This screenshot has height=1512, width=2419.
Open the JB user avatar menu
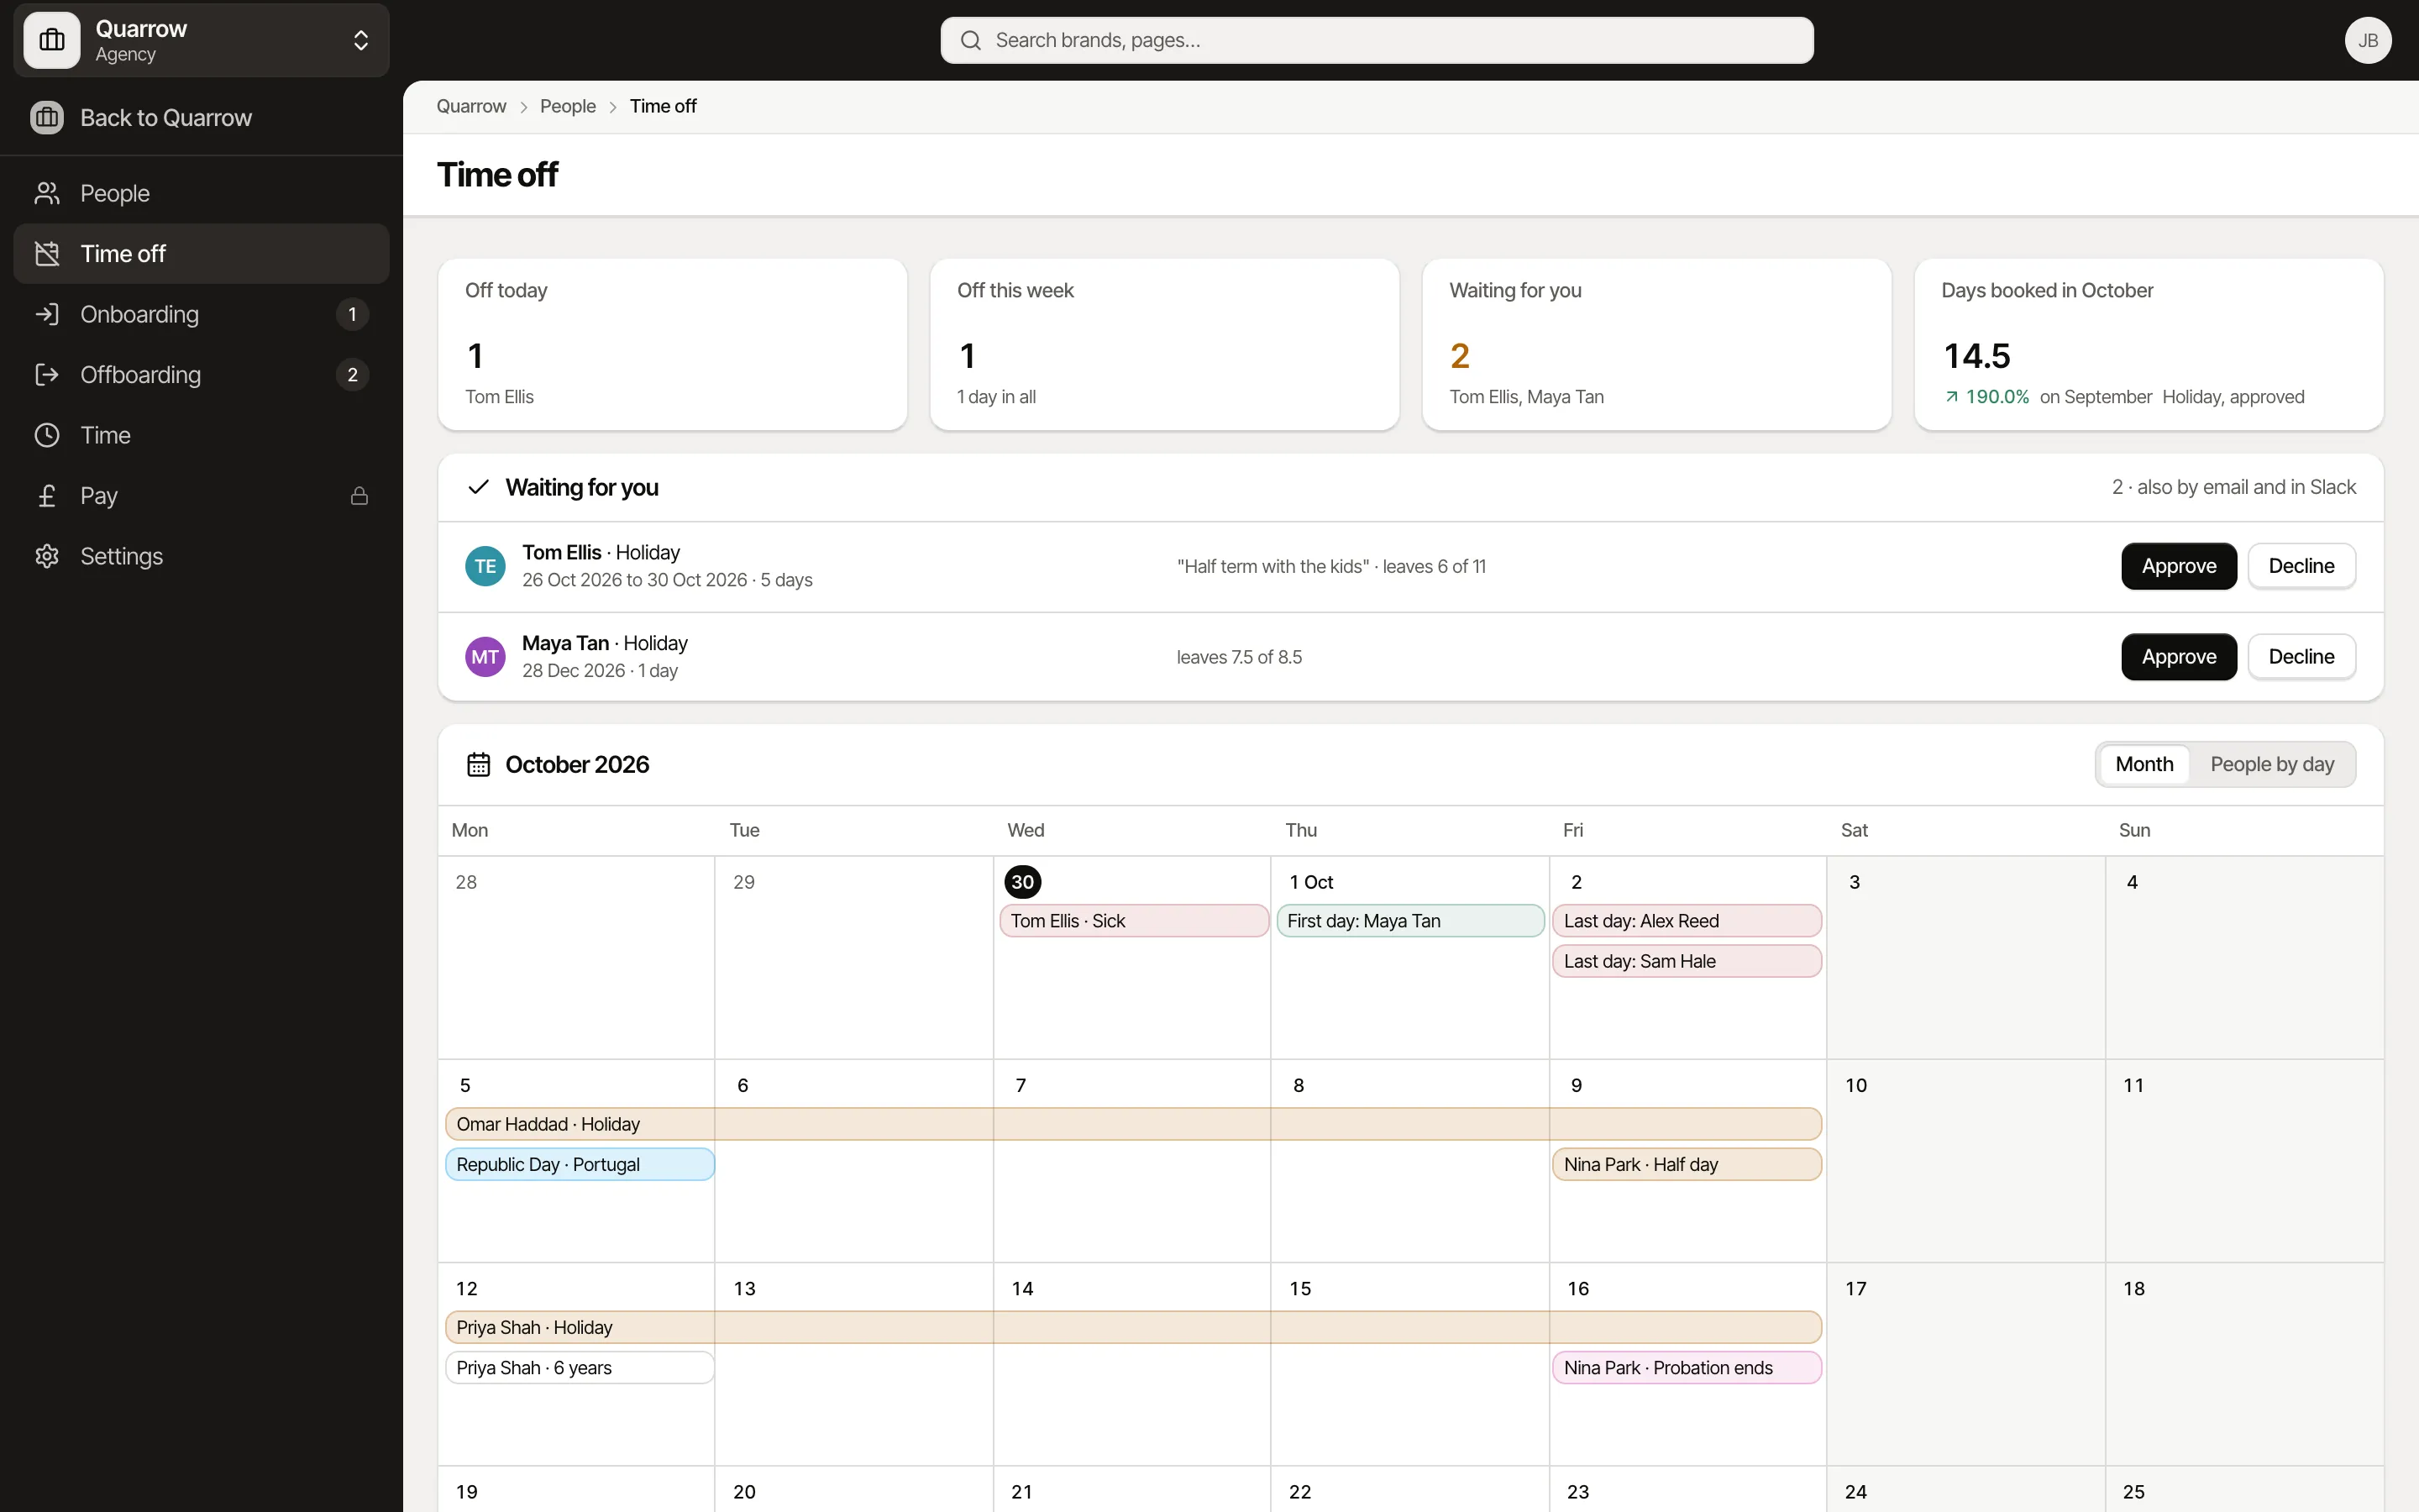(x=2368, y=40)
